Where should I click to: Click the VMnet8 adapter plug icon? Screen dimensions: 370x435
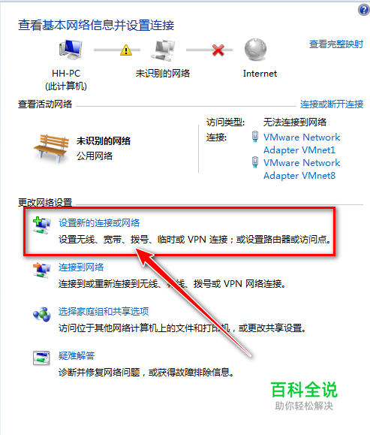point(255,162)
